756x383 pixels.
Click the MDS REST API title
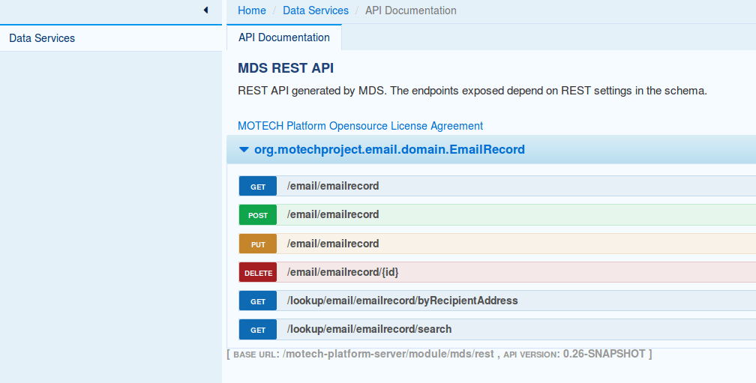pyautogui.click(x=286, y=68)
